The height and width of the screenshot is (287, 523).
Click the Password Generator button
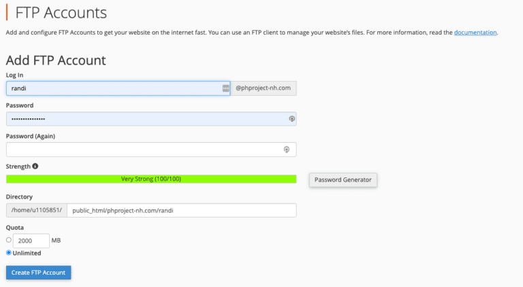[x=343, y=180]
